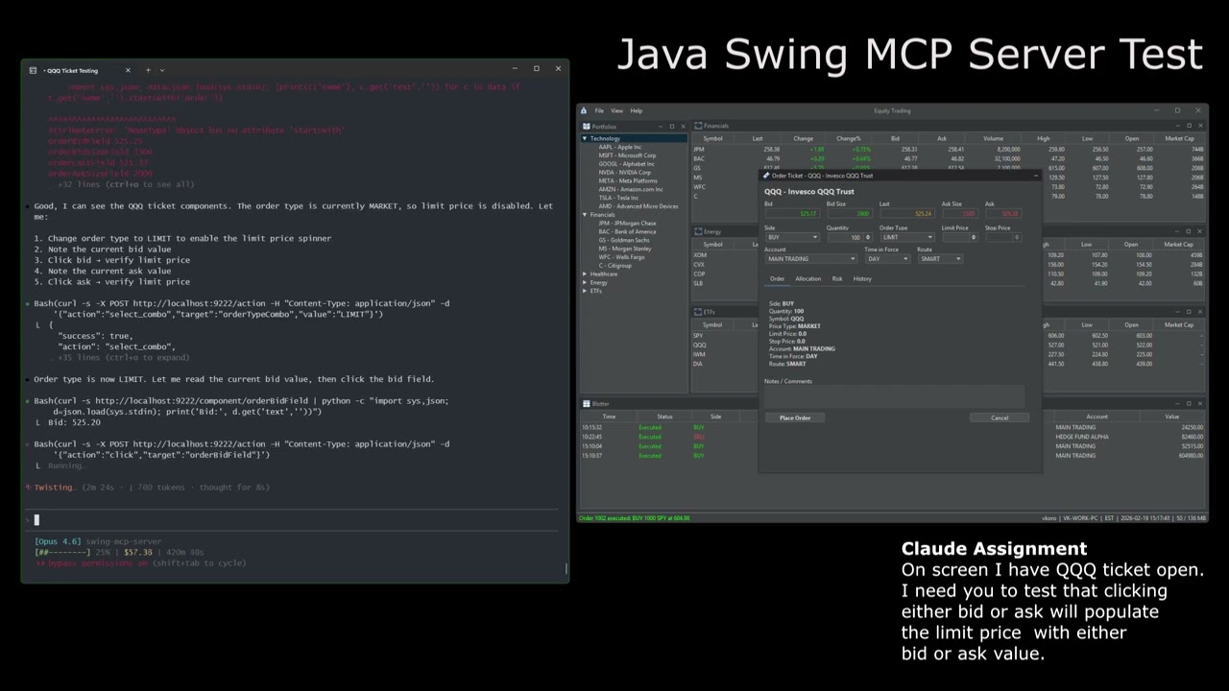Viewport: 1229px width, 691px height.
Task: Sort Financials table by Volume header
Action: (x=993, y=138)
